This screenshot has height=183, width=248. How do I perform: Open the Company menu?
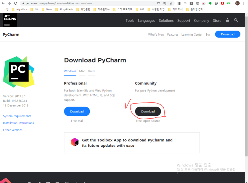[x=202, y=21]
